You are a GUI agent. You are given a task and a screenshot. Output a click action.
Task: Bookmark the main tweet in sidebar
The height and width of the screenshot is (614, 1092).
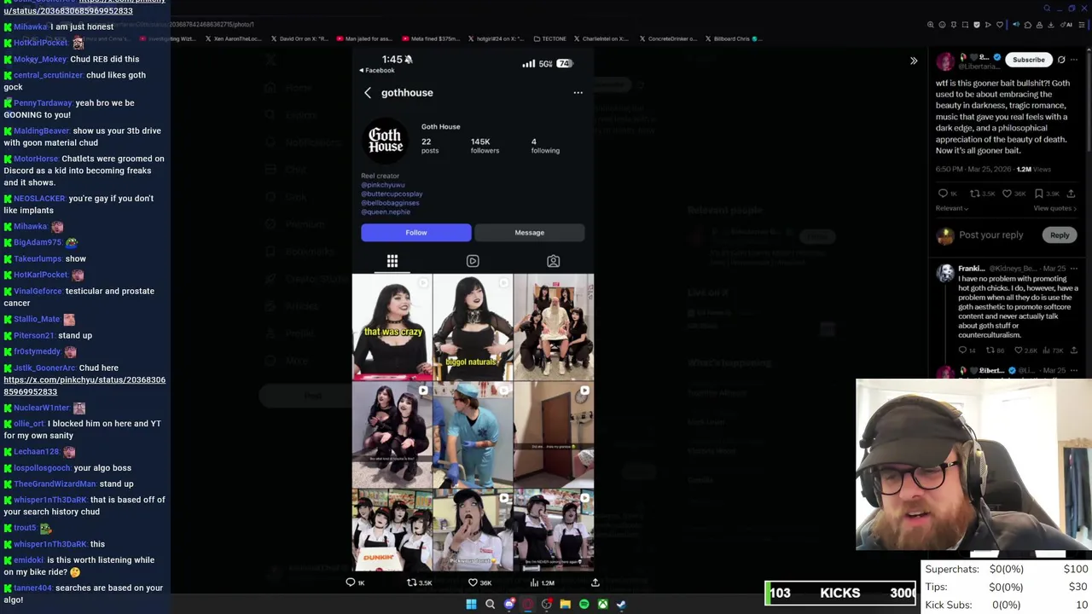tap(1038, 194)
